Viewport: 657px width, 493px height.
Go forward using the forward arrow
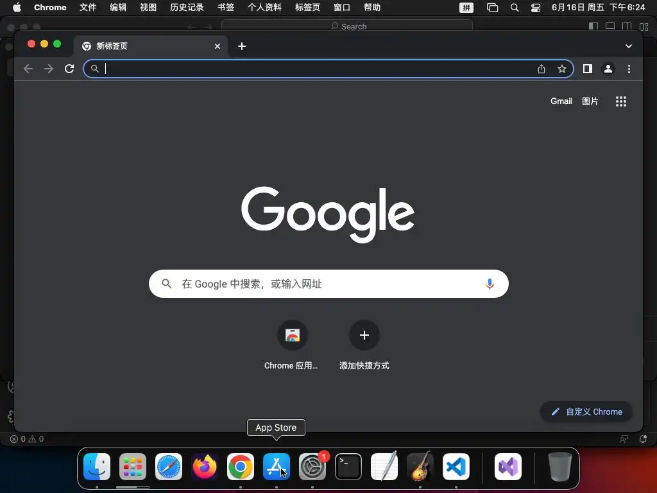[x=49, y=69]
